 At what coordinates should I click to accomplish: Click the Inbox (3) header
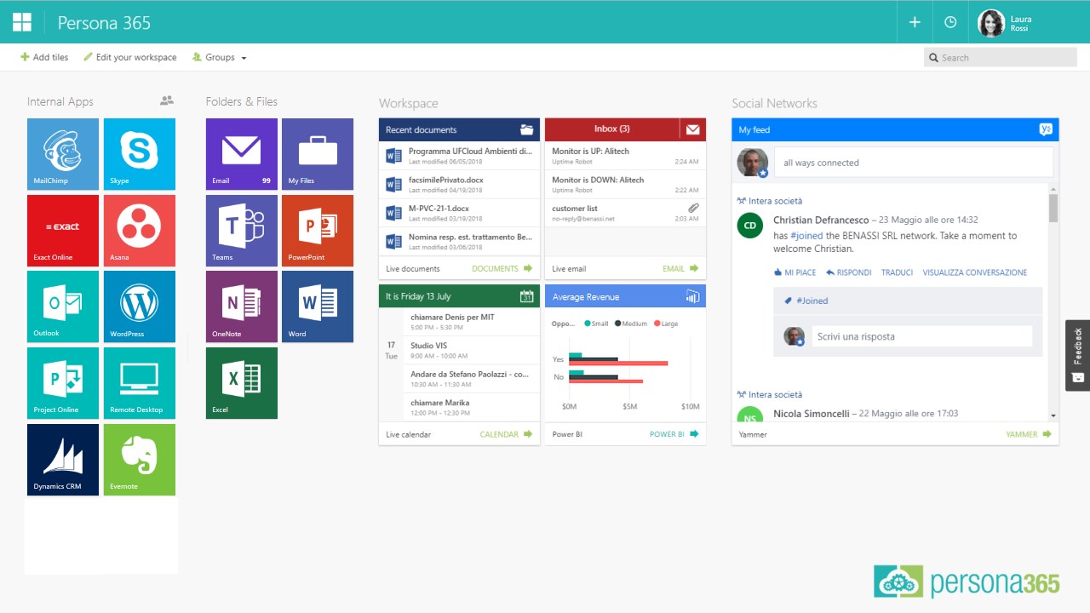tap(612, 129)
